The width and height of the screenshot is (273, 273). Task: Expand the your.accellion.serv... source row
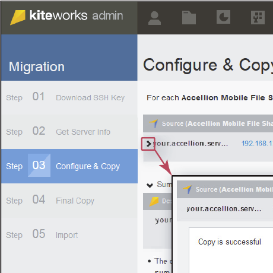pyautogui.click(x=148, y=144)
